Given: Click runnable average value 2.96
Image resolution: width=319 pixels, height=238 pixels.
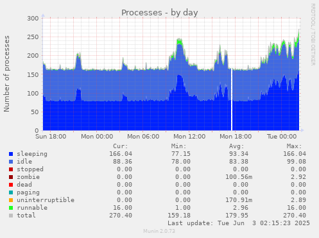Looking at the screenshot, I should [x=241, y=208].
